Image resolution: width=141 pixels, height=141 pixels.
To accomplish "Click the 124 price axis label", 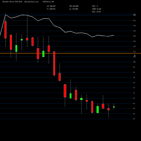I will click(134, 41).
